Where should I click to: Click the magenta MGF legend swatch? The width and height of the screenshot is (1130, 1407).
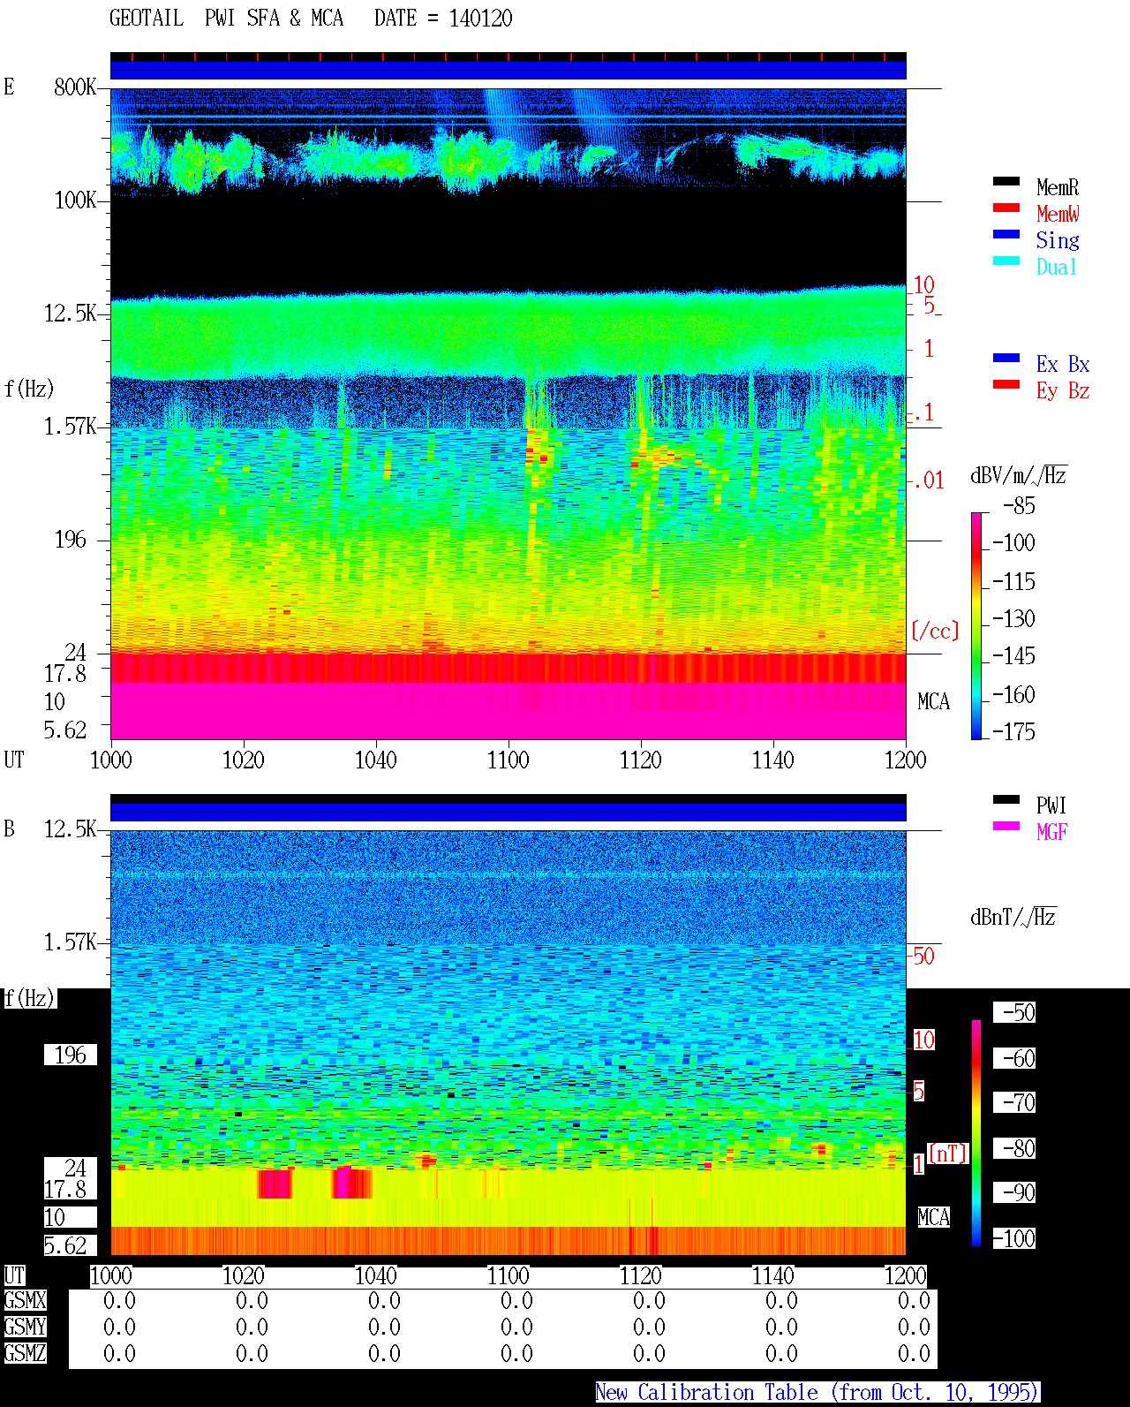(1006, 826)
